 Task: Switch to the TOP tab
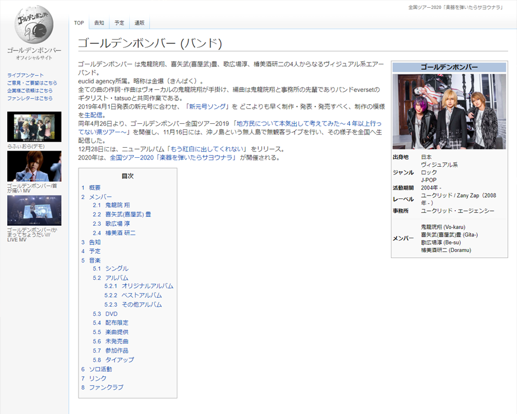[x=78, y=23]
